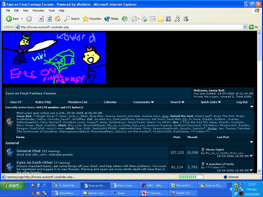Viewport: 263px width, 197px height.
Task: Open the Favorites menu
Action: click(39, 11)
